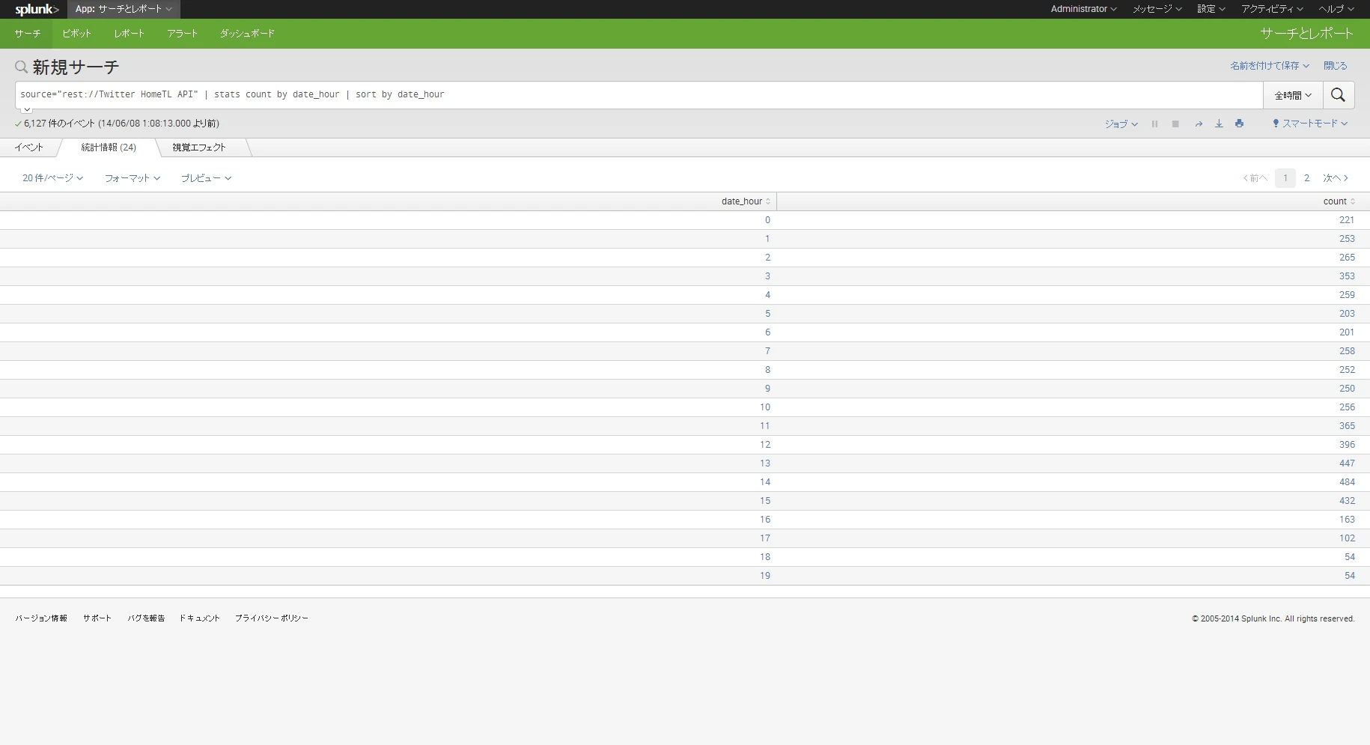Open バージョン情報 footer link
Screen dimensions: 1370x745
41,618
